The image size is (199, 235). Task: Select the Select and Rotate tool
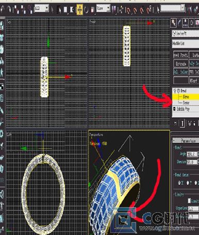pyautogui.click(x=86, y=10)
